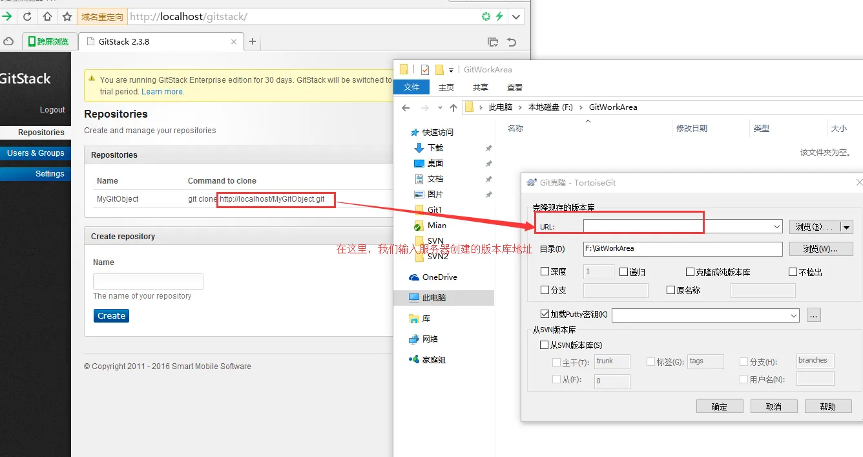Tick the 不检出 no-checkout checkbox
The height and width of the screenshot is (457, 863).
794,272
